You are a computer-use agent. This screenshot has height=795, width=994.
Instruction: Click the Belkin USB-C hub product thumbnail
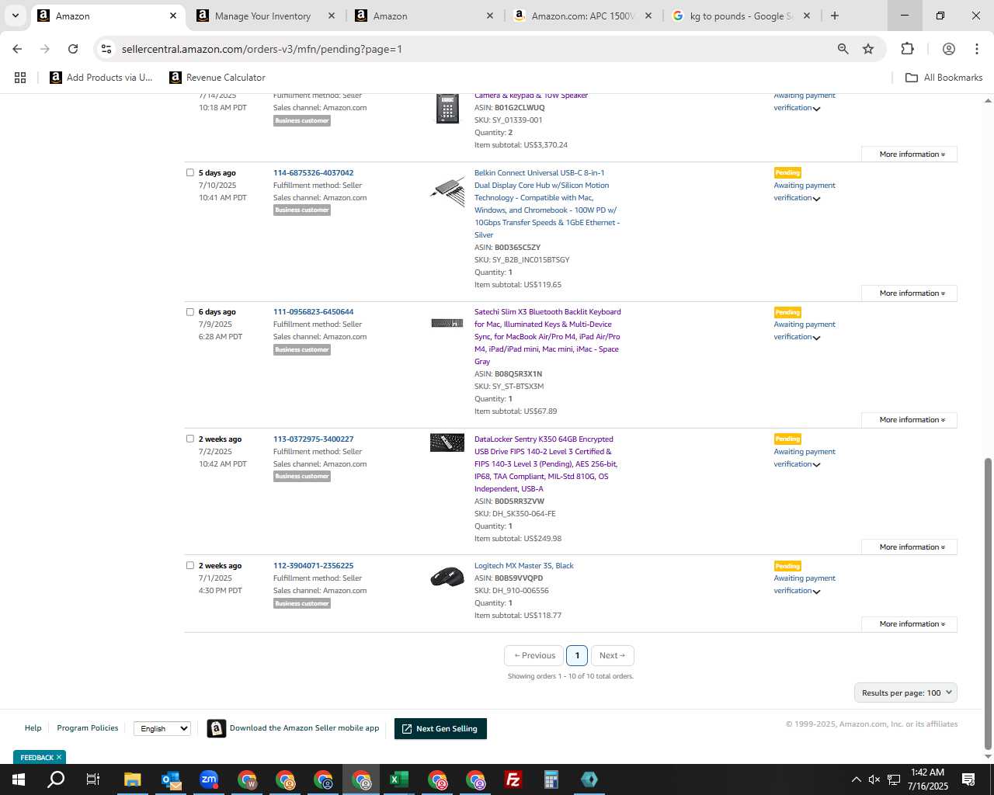pos(447,191)
